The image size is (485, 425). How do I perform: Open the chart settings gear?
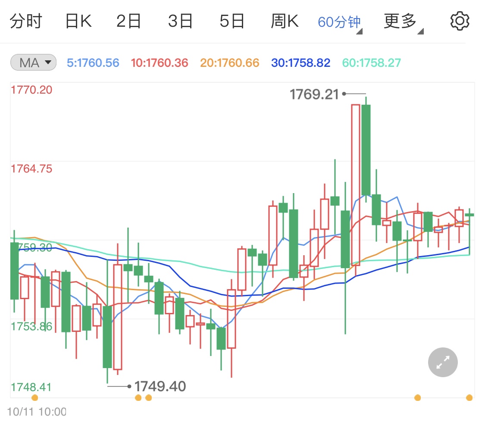(460, 21)
